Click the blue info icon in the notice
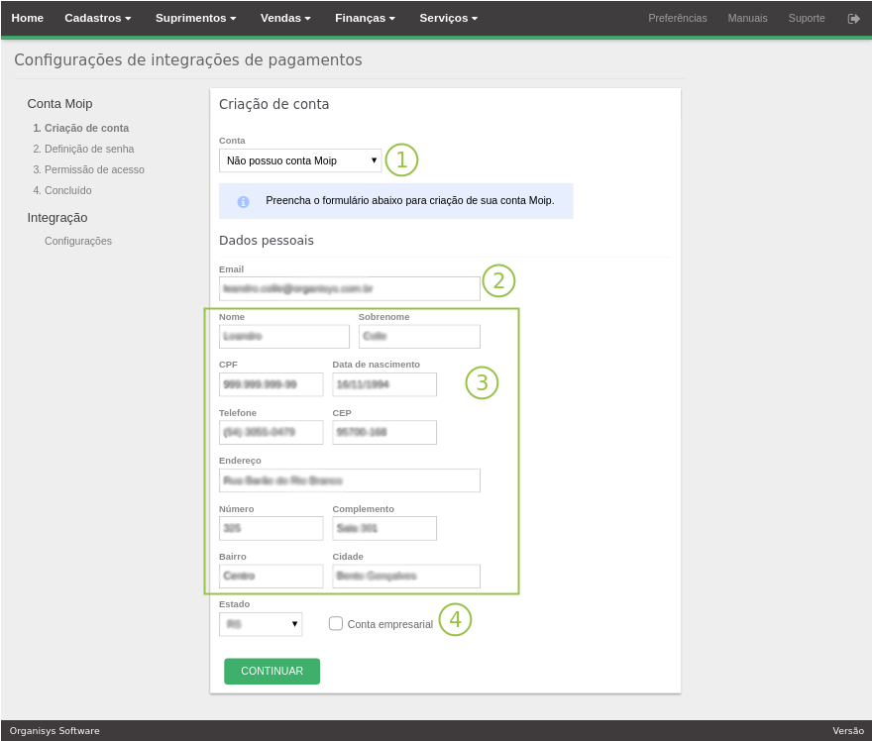The width and height of the screenshot is (872, 741). tap(243, 202)
